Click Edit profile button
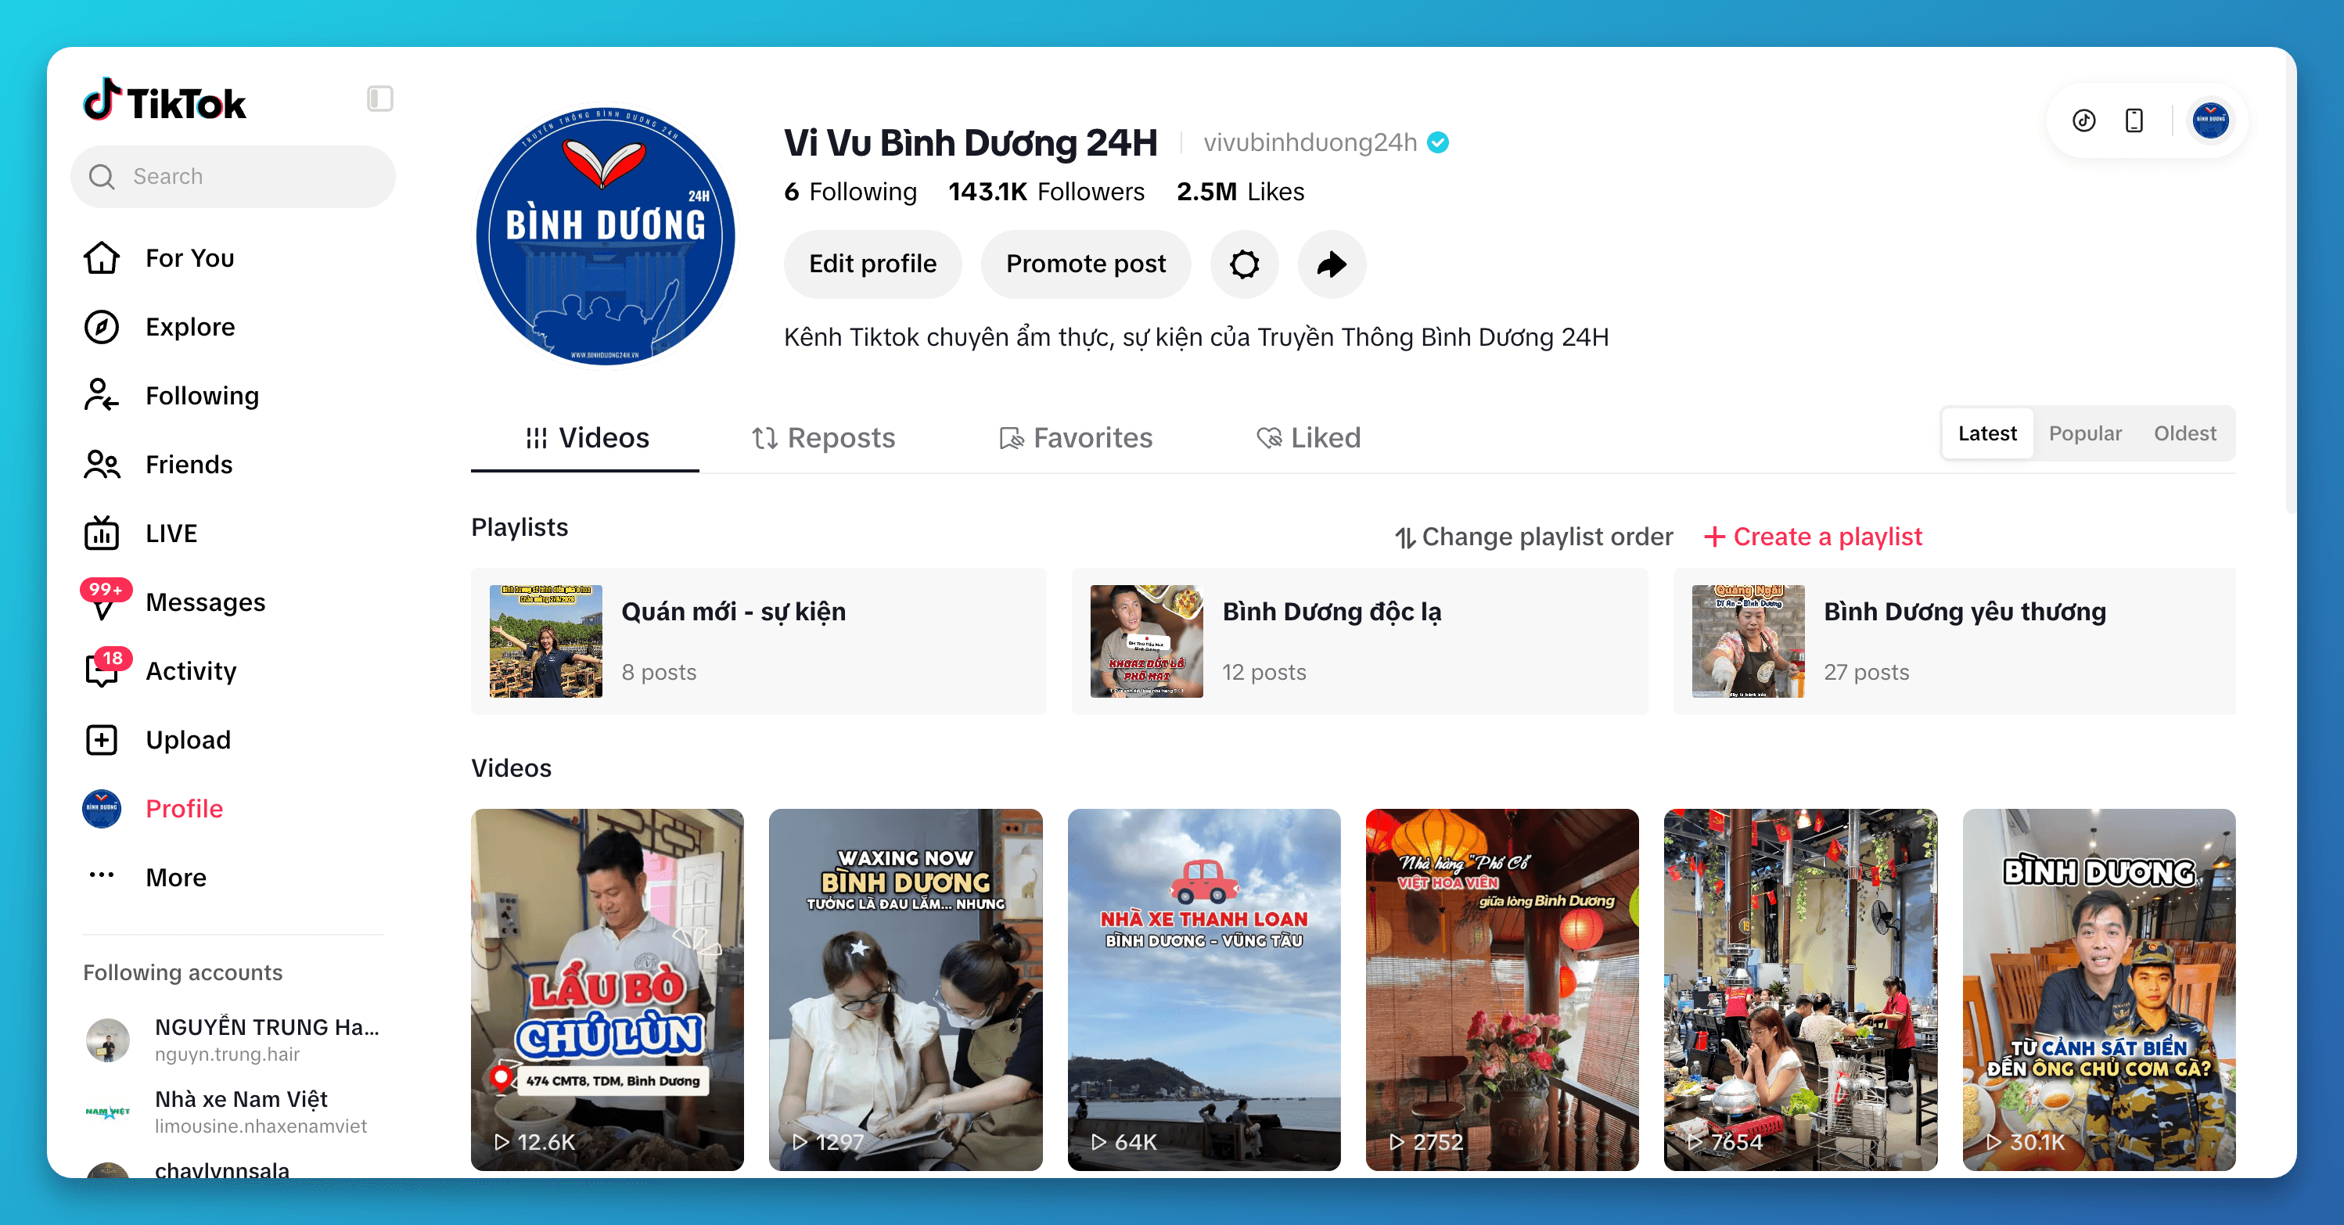Image resolution: width=2344 pixels, height=1225 pixels. [x=872, y=264]
